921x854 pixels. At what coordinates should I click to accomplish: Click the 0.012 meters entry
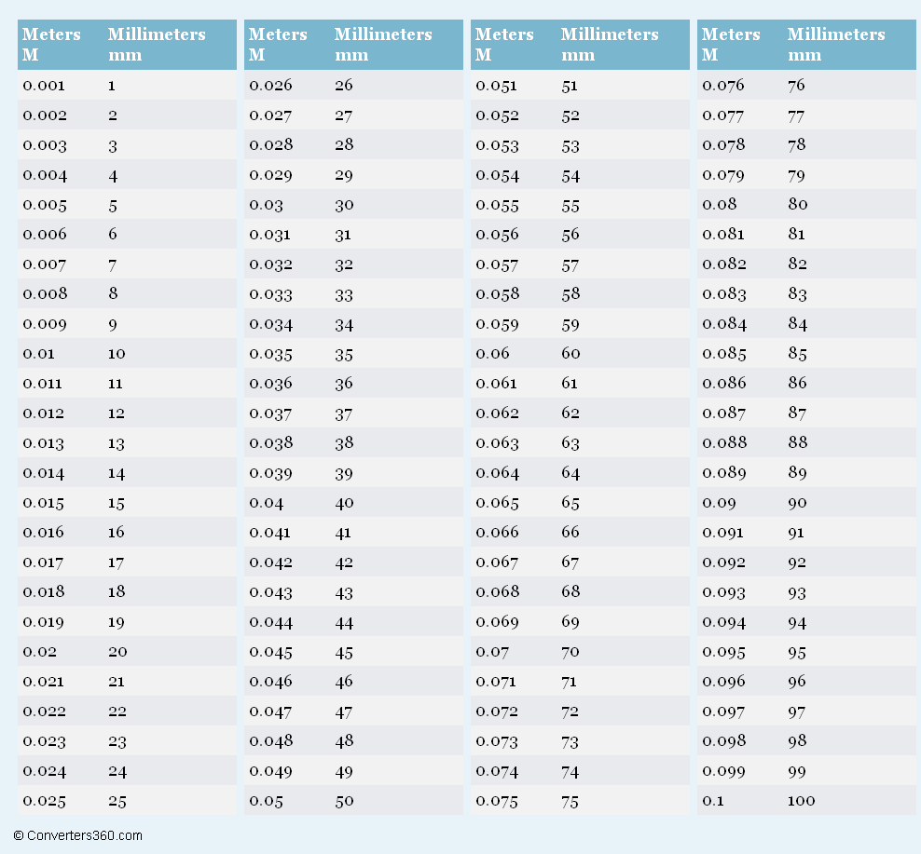pyautogui.click(x=44, y=413)
